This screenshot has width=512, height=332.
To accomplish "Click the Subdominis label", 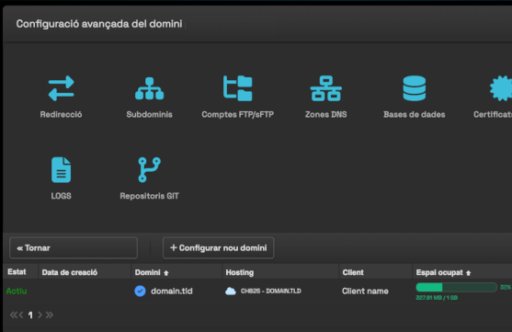I will click(149, 114).
